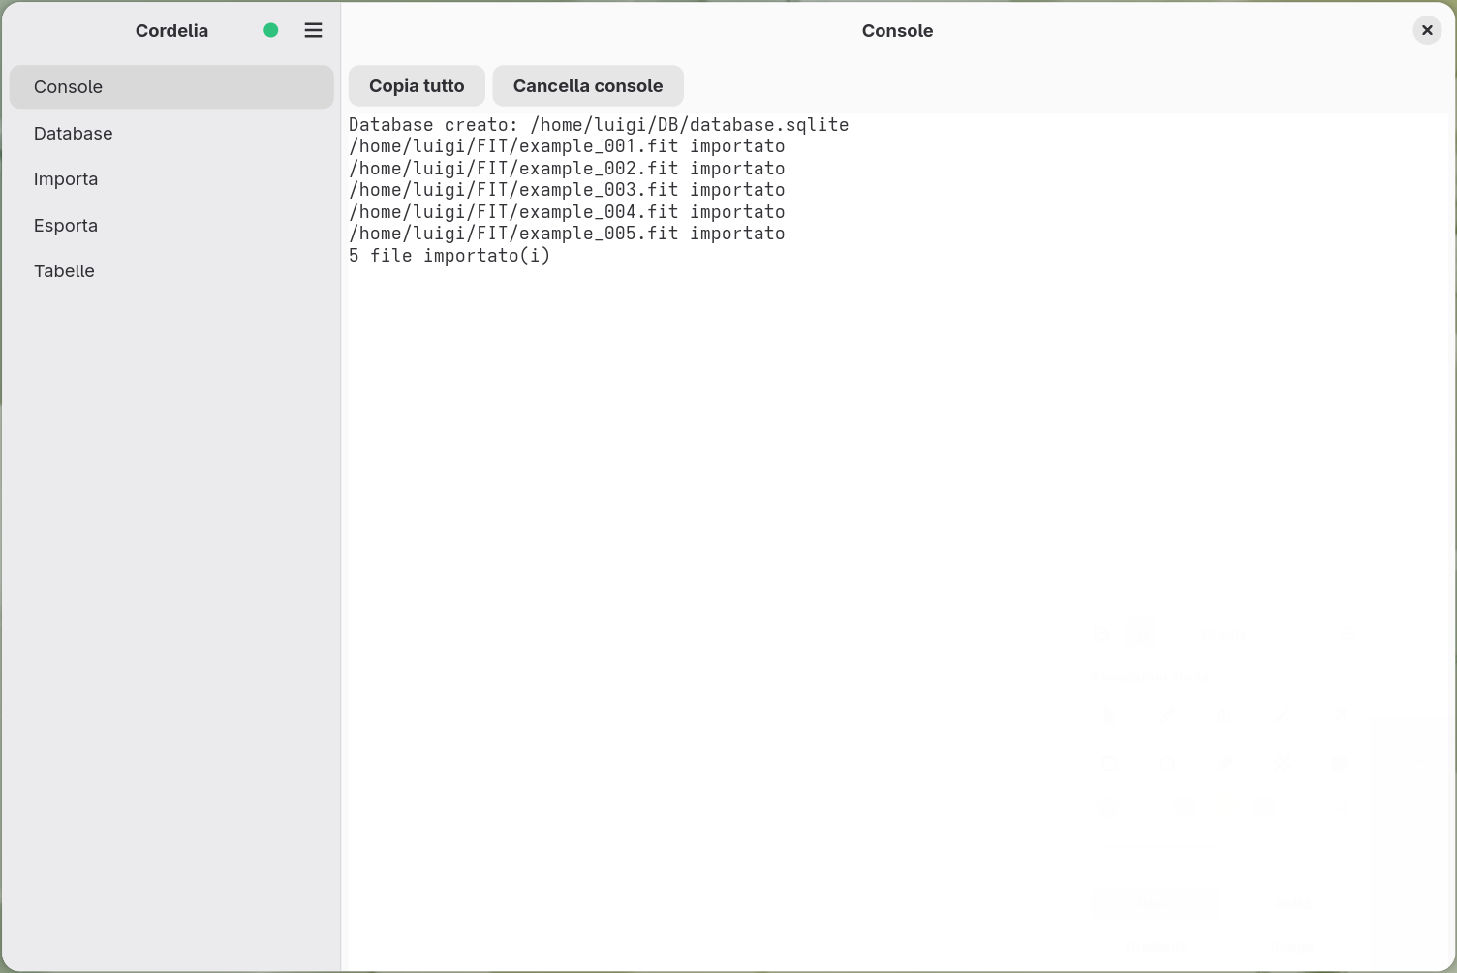Select the example_001.fit importato line
Viewport: 1457px width, 973px height.
[567, 146]
